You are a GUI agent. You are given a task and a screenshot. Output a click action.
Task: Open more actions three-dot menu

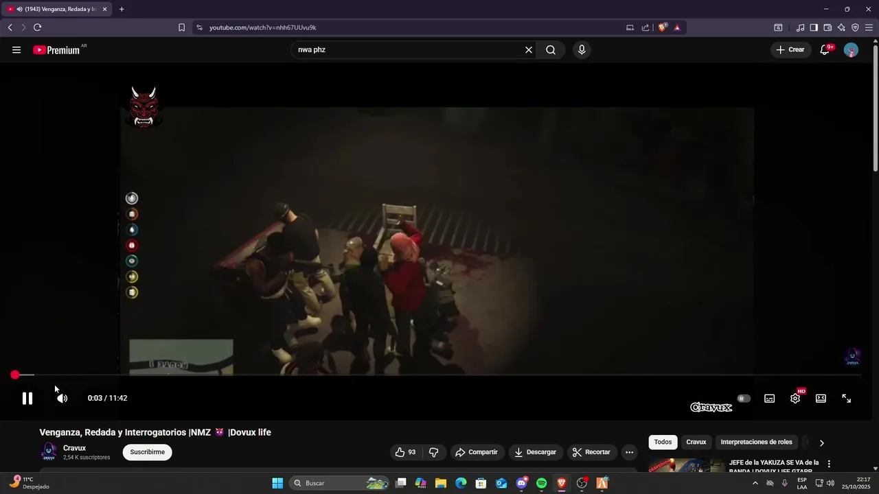[629, 452]
